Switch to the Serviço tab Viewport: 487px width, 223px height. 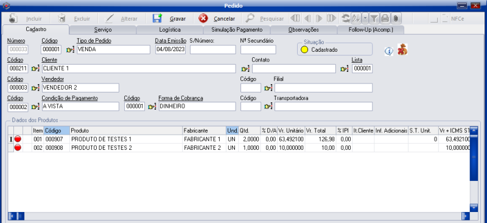pyautogui.click(x=103, y=30)
